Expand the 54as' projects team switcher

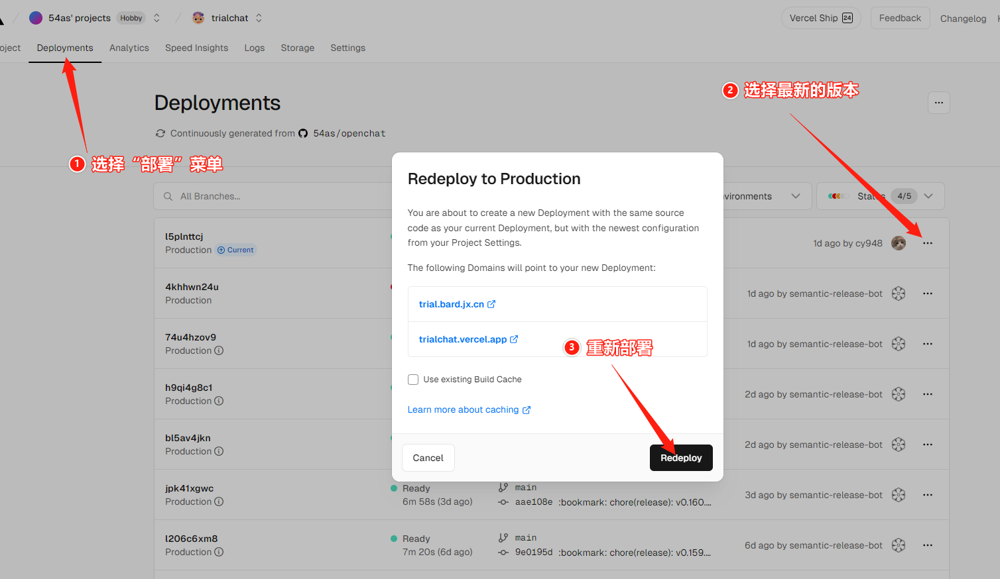tap(156, 18)
